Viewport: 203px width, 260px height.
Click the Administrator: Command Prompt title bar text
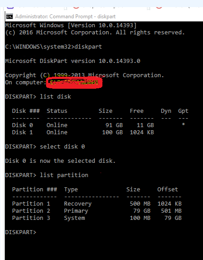(x=65, y=17)
